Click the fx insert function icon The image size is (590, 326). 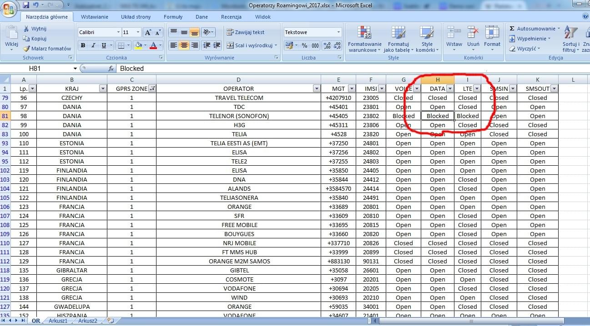coord(111,69)
